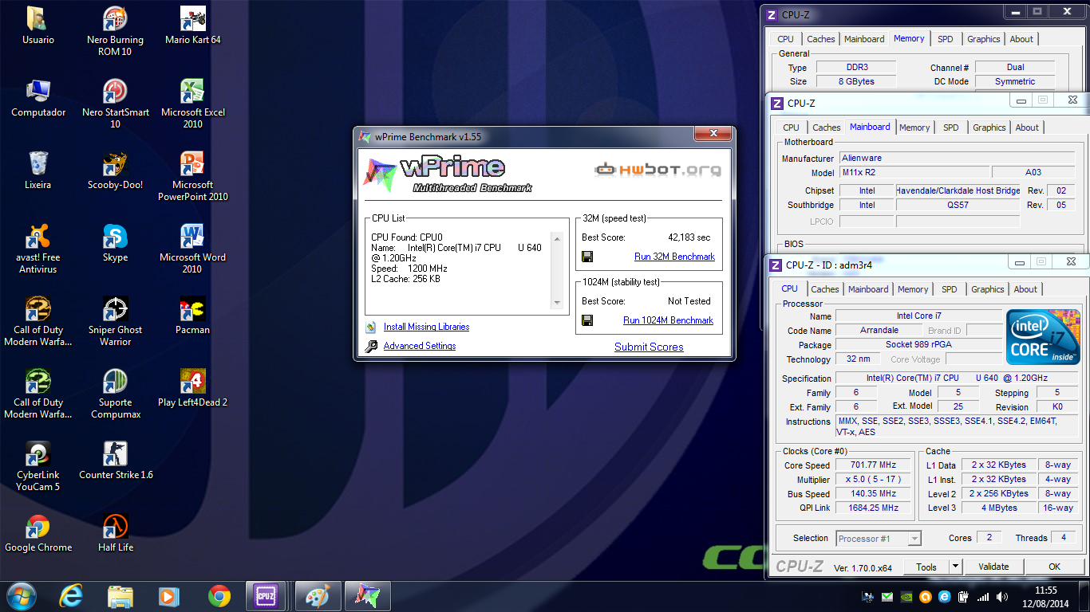The width and height of the screenshot is (1090, 612).
Task: Switch to CPU-Z taskbar button
Action: coord(266,595)
